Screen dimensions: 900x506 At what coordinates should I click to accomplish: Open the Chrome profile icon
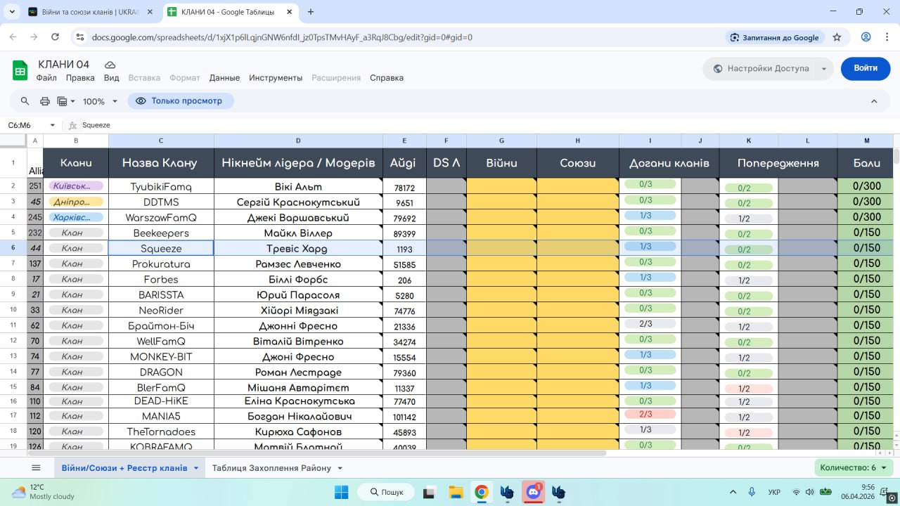pyautogui.click(x=866, y=37)
